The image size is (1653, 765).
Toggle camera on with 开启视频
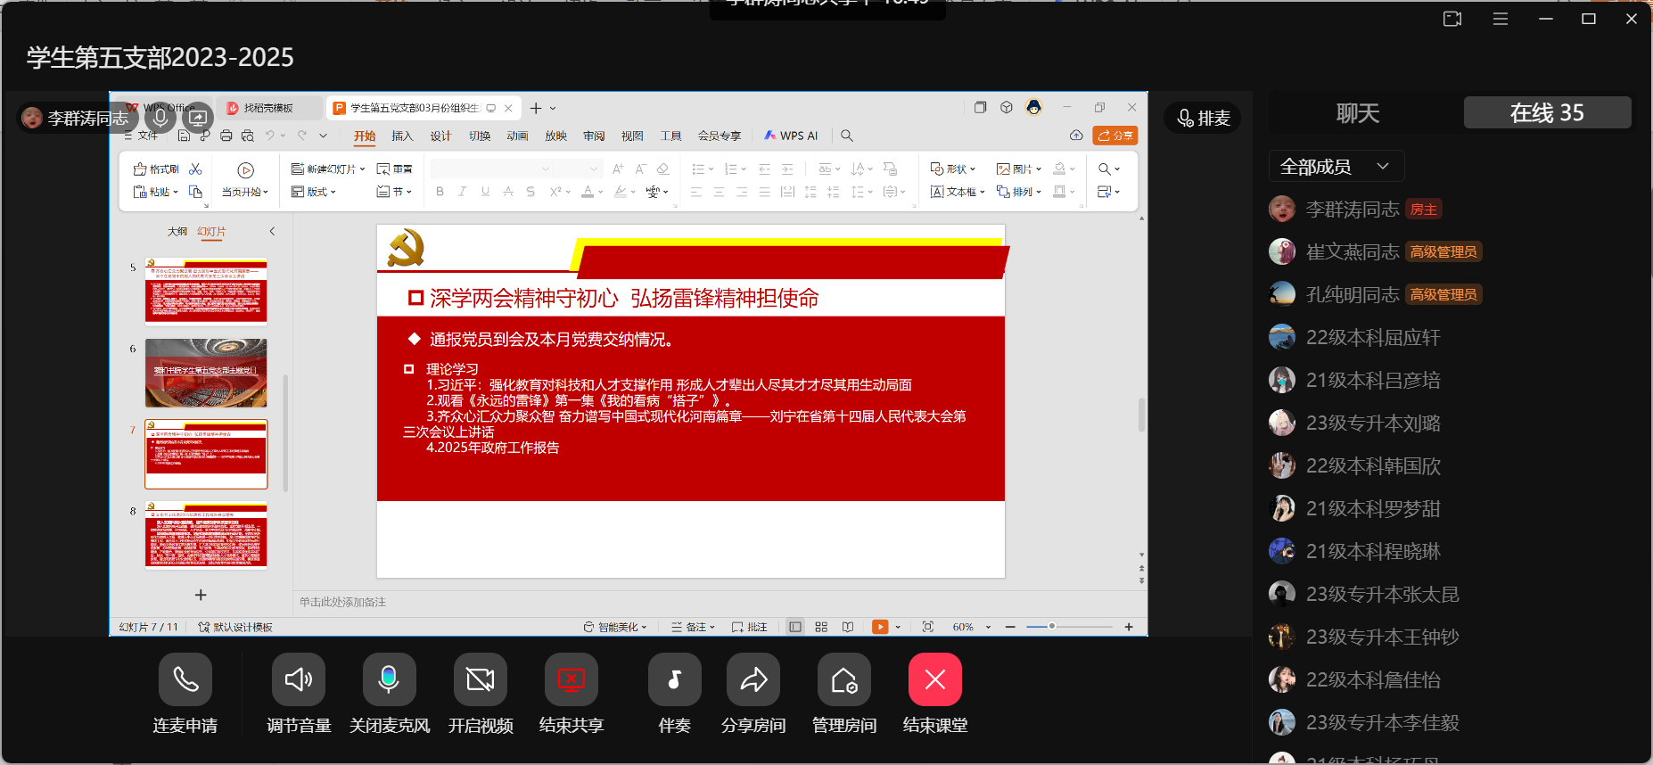click(481, 680)
